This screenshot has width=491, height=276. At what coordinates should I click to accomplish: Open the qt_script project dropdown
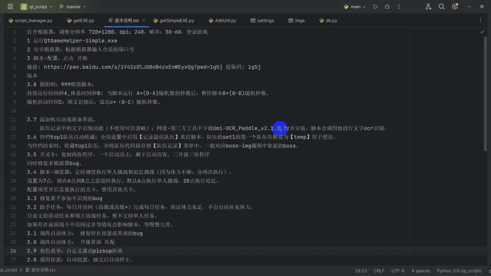click(36, 7)
